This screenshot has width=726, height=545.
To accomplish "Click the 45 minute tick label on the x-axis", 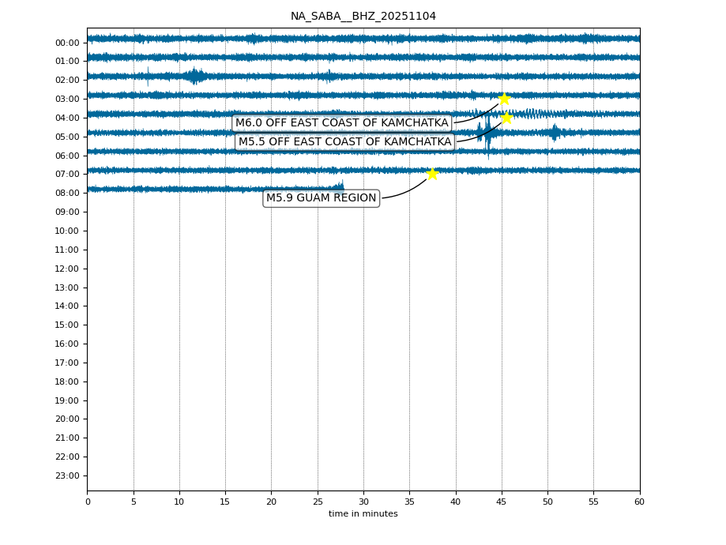I will tap(502, 502).
